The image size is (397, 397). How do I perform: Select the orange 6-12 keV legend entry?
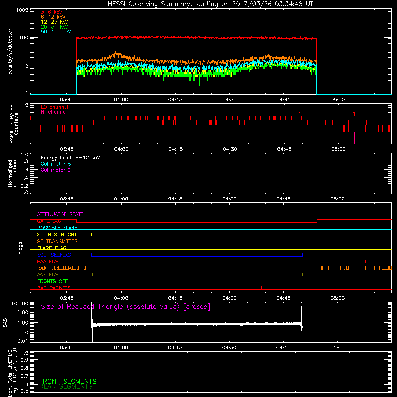(53, 17)
